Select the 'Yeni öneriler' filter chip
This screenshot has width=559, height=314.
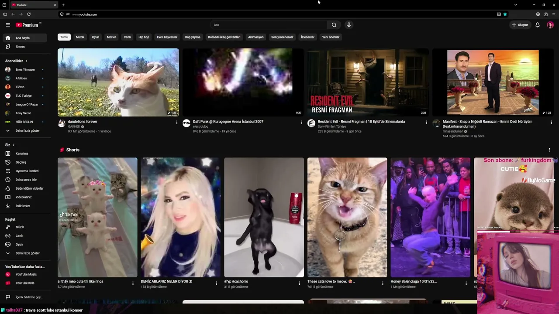(331, 37)
